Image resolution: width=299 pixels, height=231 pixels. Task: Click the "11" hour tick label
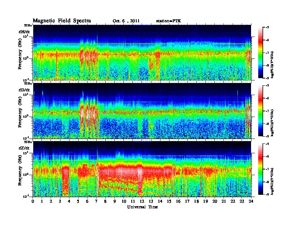133,202
